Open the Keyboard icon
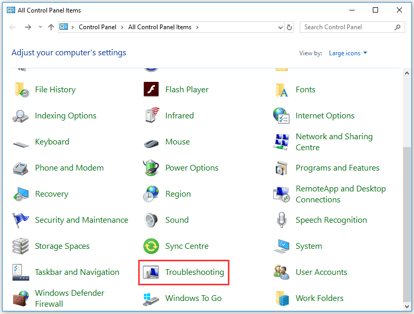This screenshot has width=414, height=314. [x=20, y=144]
